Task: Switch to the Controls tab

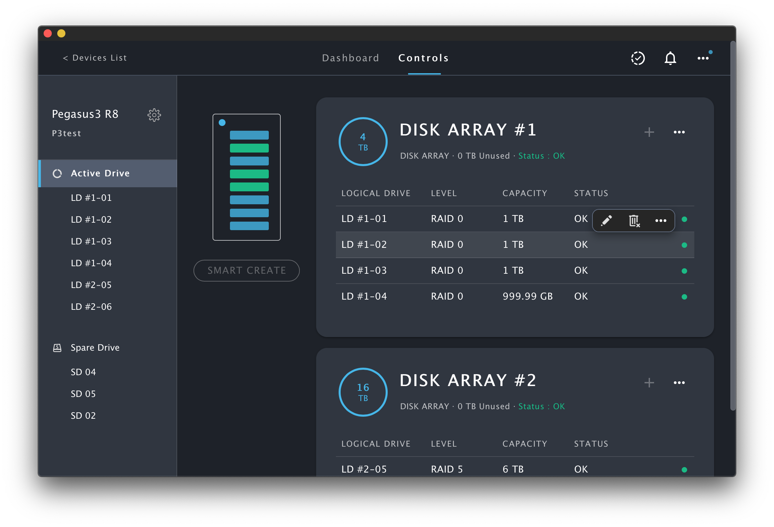Action: [x=423, y=58]
